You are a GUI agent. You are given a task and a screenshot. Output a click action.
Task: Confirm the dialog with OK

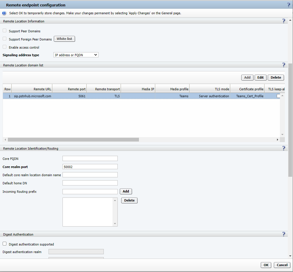(266, 265)
